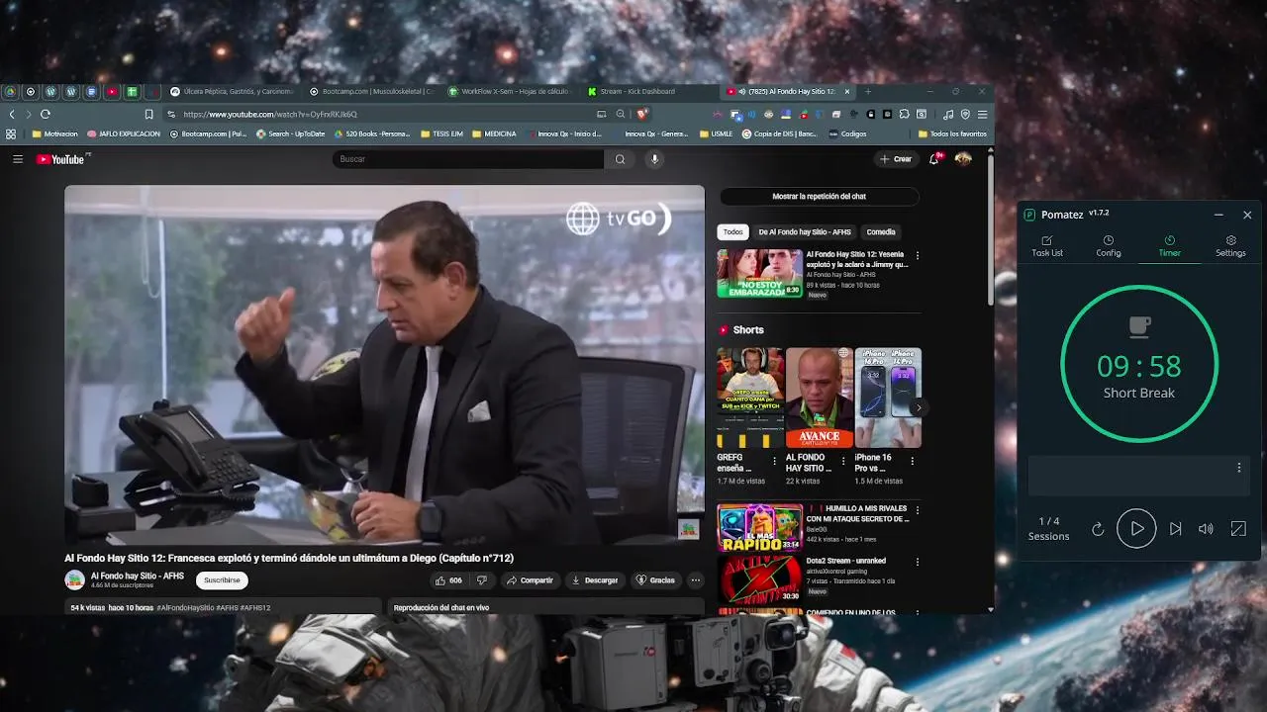1267x712 pixels.
Task: Open the GREFG Shorts thumbnail
Action: [x=750, y=398]
